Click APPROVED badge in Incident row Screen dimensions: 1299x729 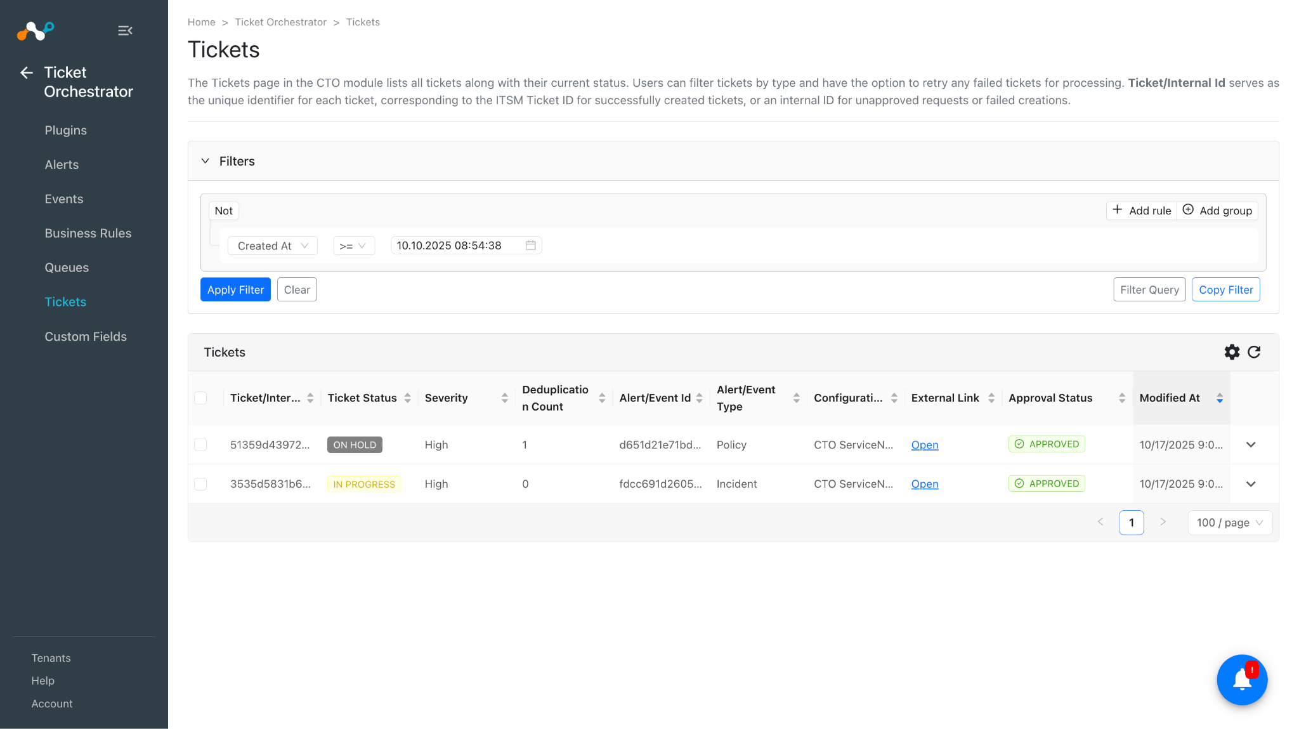click(1047, 483)
